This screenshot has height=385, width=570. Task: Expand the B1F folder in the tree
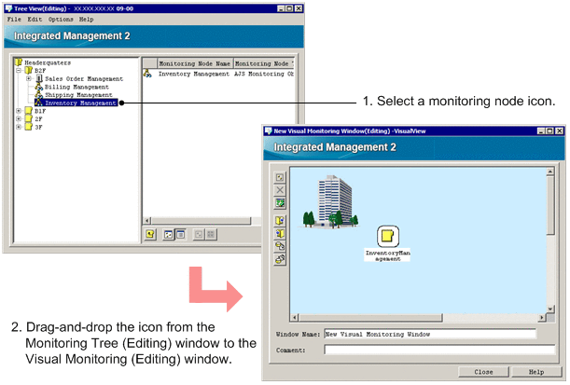(x=19, y=111)
